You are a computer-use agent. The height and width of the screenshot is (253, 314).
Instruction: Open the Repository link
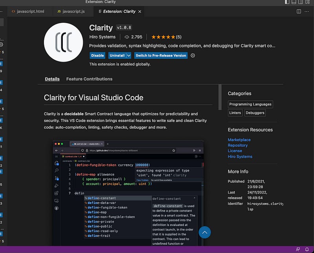pyautogui.click(x=237, y=145)
